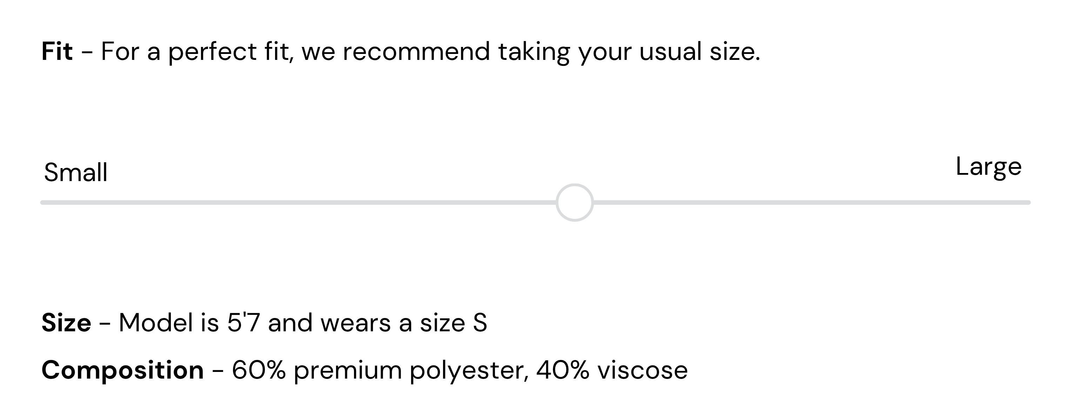Click the word "recommend" in the fit text
This screenshot has height=401, width=1071.
416,51
